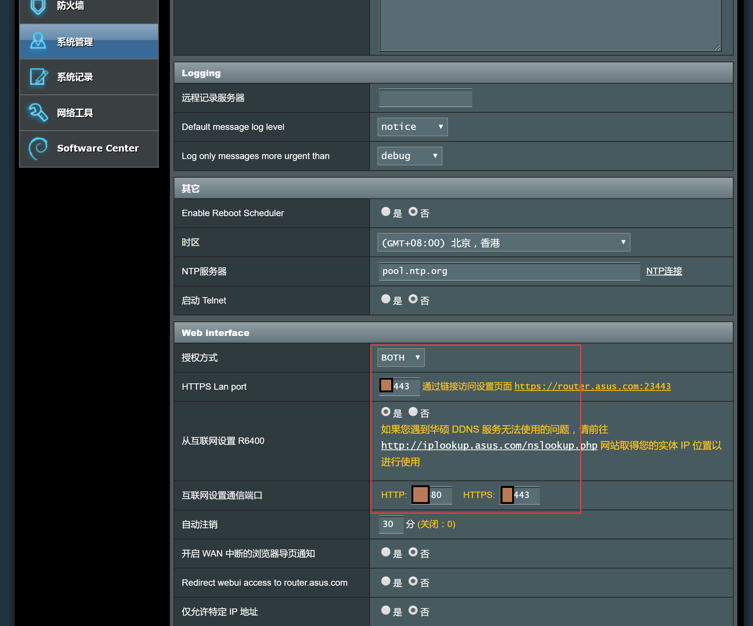Enable Reboot Scheduler with 是 radio
The height and width of the screenshot is (626, 753).
click(x=386, y=212)
